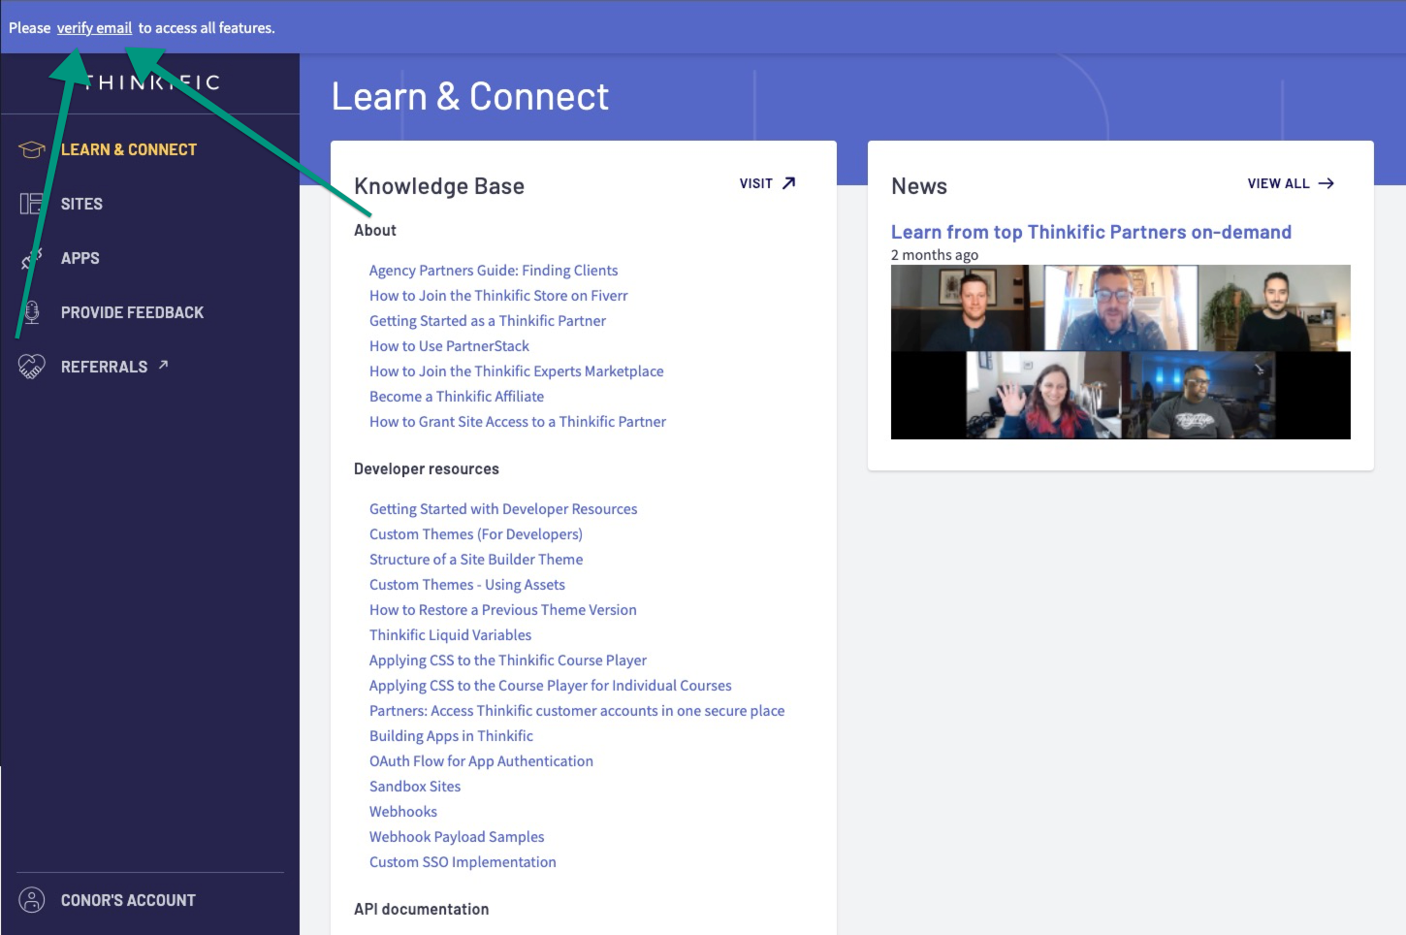Open Learn from top Thinkific Partners on-demand
Screen dimensions: 1406x935
[x=1091, y=232]
